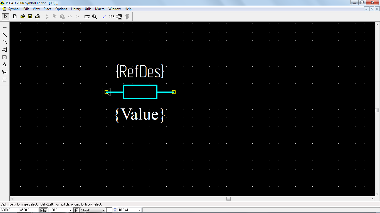
Task: Select the Place Attribute tool
Action: 4,72
